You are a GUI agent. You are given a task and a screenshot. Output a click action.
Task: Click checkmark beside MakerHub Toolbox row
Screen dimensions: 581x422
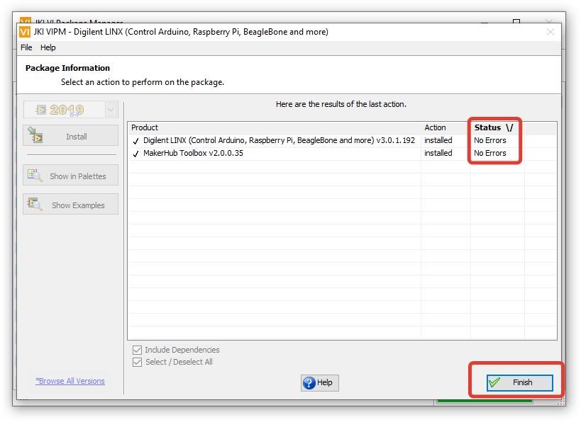pos(136,154)
